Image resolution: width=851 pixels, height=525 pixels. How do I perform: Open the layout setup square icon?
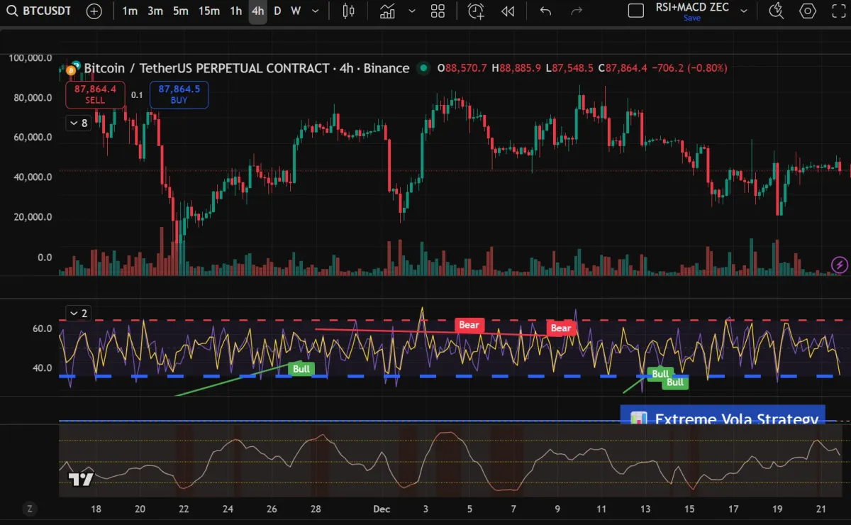pyautogui.click(x=636, y=11)
